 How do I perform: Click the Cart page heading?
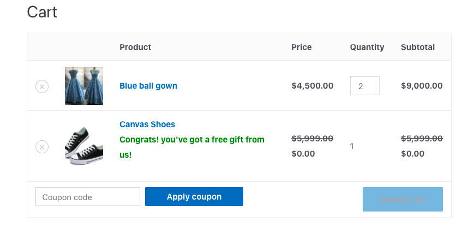[42, 12]
